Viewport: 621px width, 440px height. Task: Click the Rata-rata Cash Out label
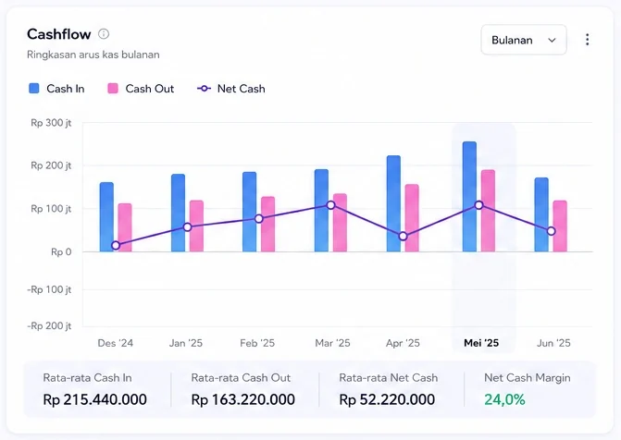241,378
